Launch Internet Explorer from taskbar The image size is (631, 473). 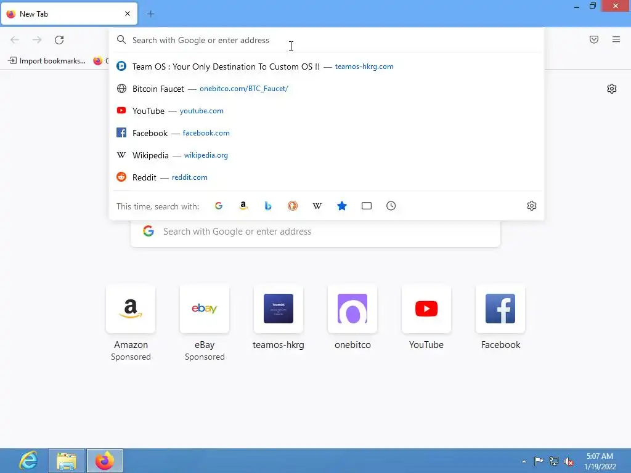pyautogui.click(x=28, y=461)
